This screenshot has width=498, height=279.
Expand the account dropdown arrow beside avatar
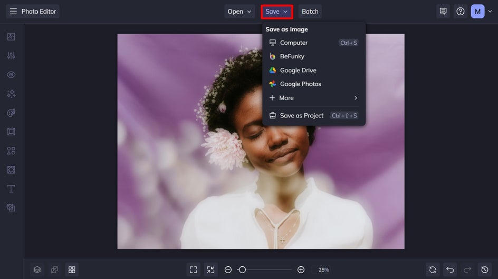(490, 12)
